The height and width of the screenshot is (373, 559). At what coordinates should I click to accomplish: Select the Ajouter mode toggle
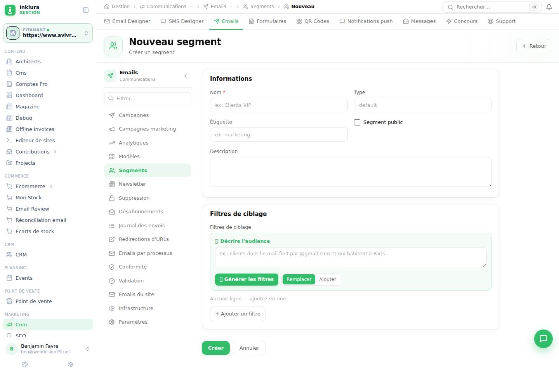tap(328, 279)
